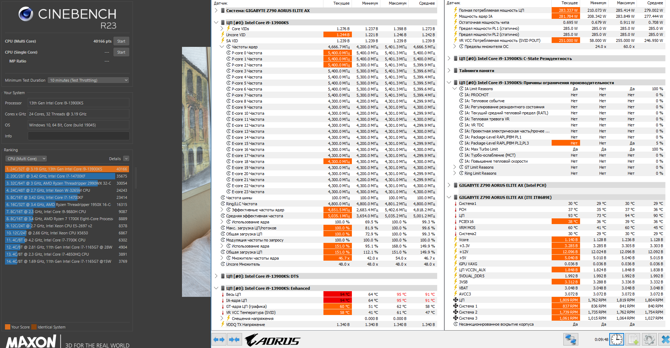Click the Info input field in Cinebench
The image size is (670, 348).
click(x=79, y=136)
